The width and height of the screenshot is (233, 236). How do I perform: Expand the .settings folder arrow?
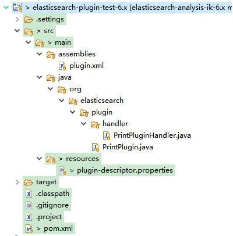click(x=17, y=19)
